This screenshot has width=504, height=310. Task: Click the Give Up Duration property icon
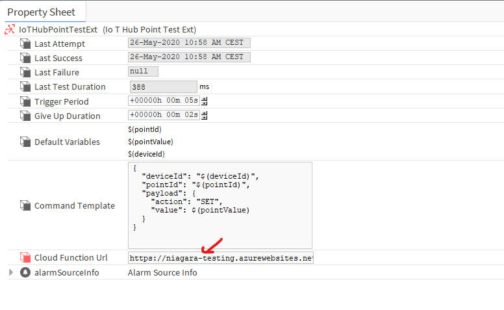point(25,116)
